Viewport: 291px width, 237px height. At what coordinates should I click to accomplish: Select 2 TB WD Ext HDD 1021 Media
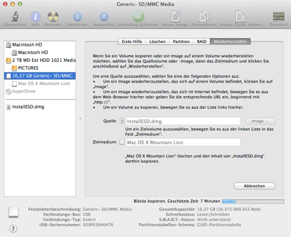click(40, 60)
